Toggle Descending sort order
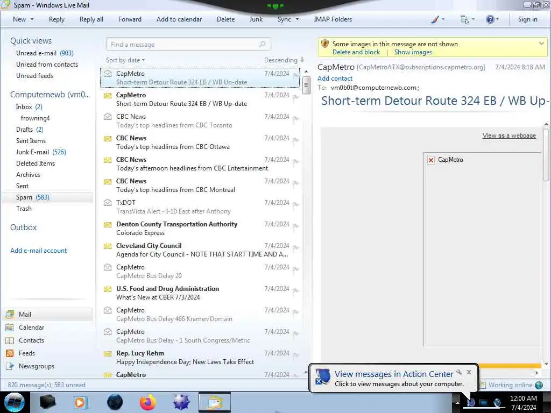551x413 pixels. (284, 60)
